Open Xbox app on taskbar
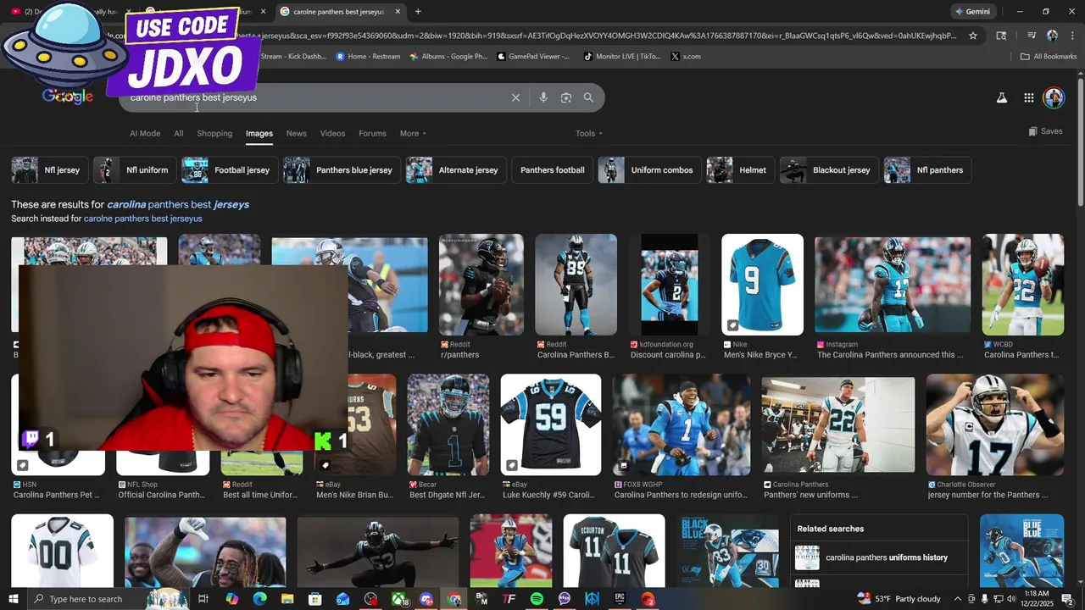 (398, 599)
